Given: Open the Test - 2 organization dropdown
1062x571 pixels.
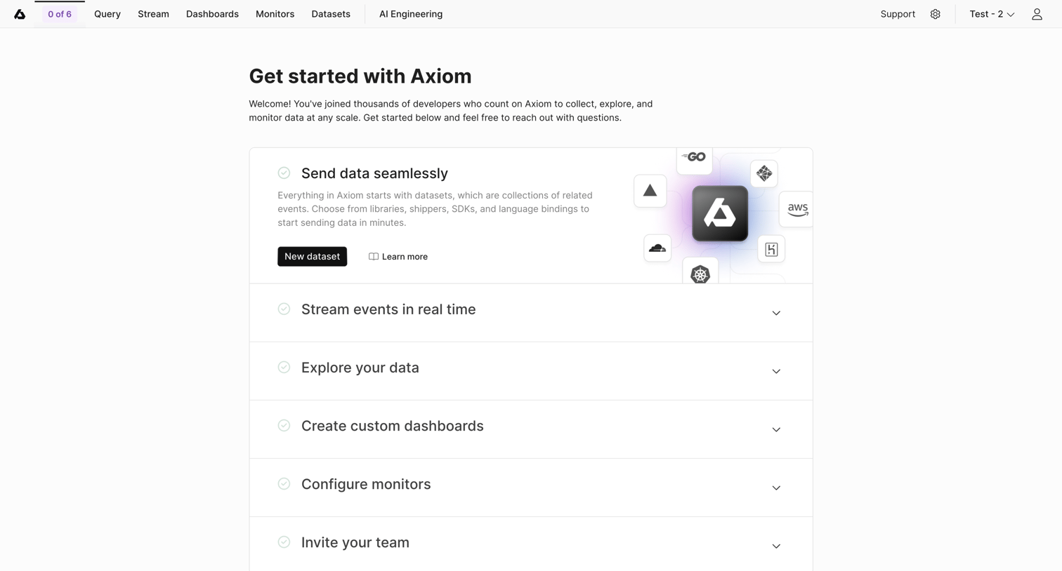Looking at the screenshot, I should tap(992, 14).
